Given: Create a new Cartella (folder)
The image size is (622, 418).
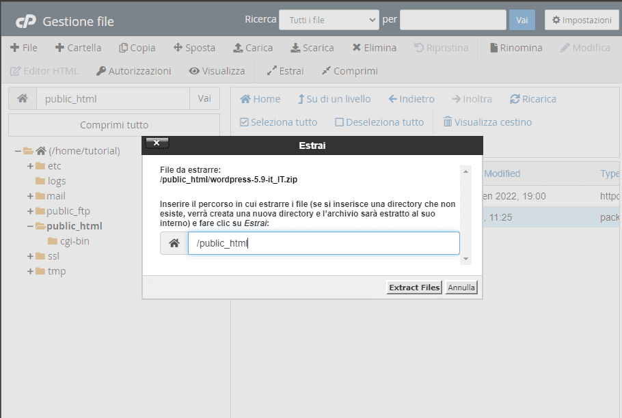Looking at the screenshot, I should [x=78, y=48].
